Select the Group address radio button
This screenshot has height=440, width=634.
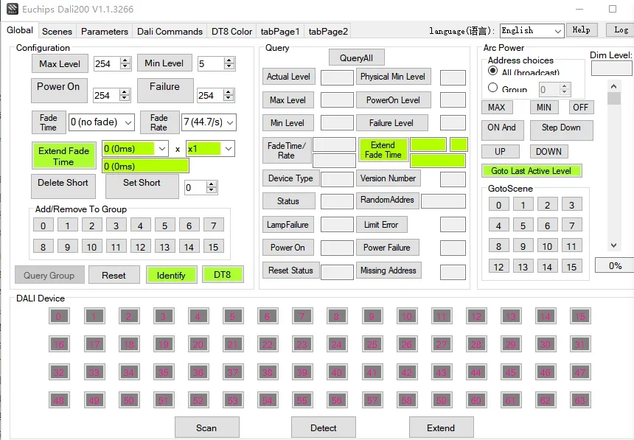point(492,88)
